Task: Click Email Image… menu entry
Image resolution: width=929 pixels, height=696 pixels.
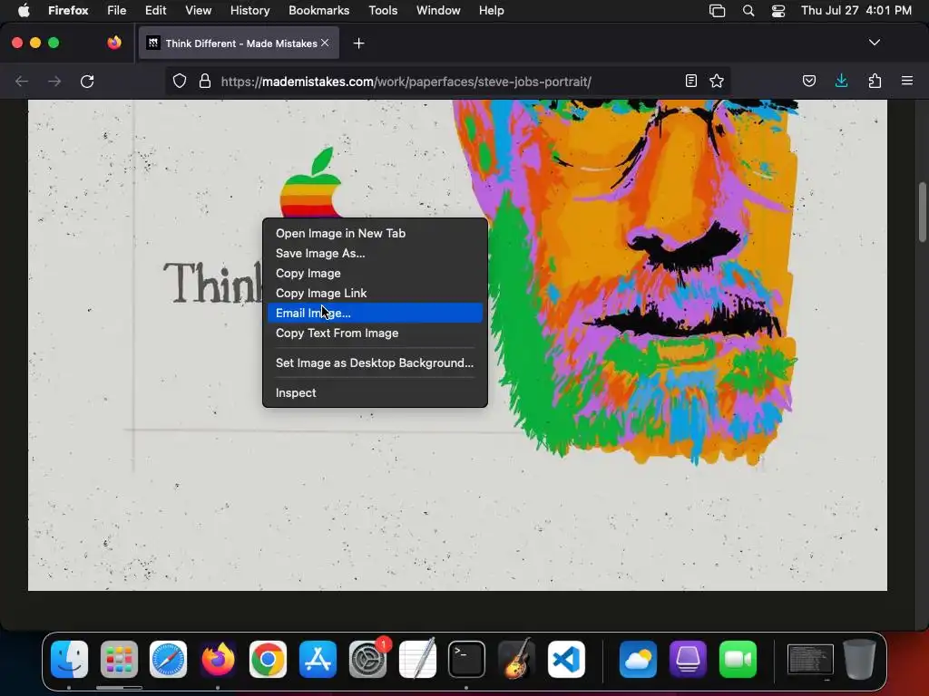Action: (375, 313)
